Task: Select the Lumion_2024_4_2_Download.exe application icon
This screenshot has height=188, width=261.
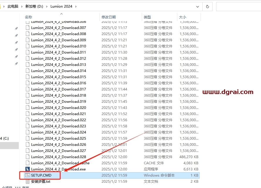Action: pyautogui.click(x=28, y=169)
